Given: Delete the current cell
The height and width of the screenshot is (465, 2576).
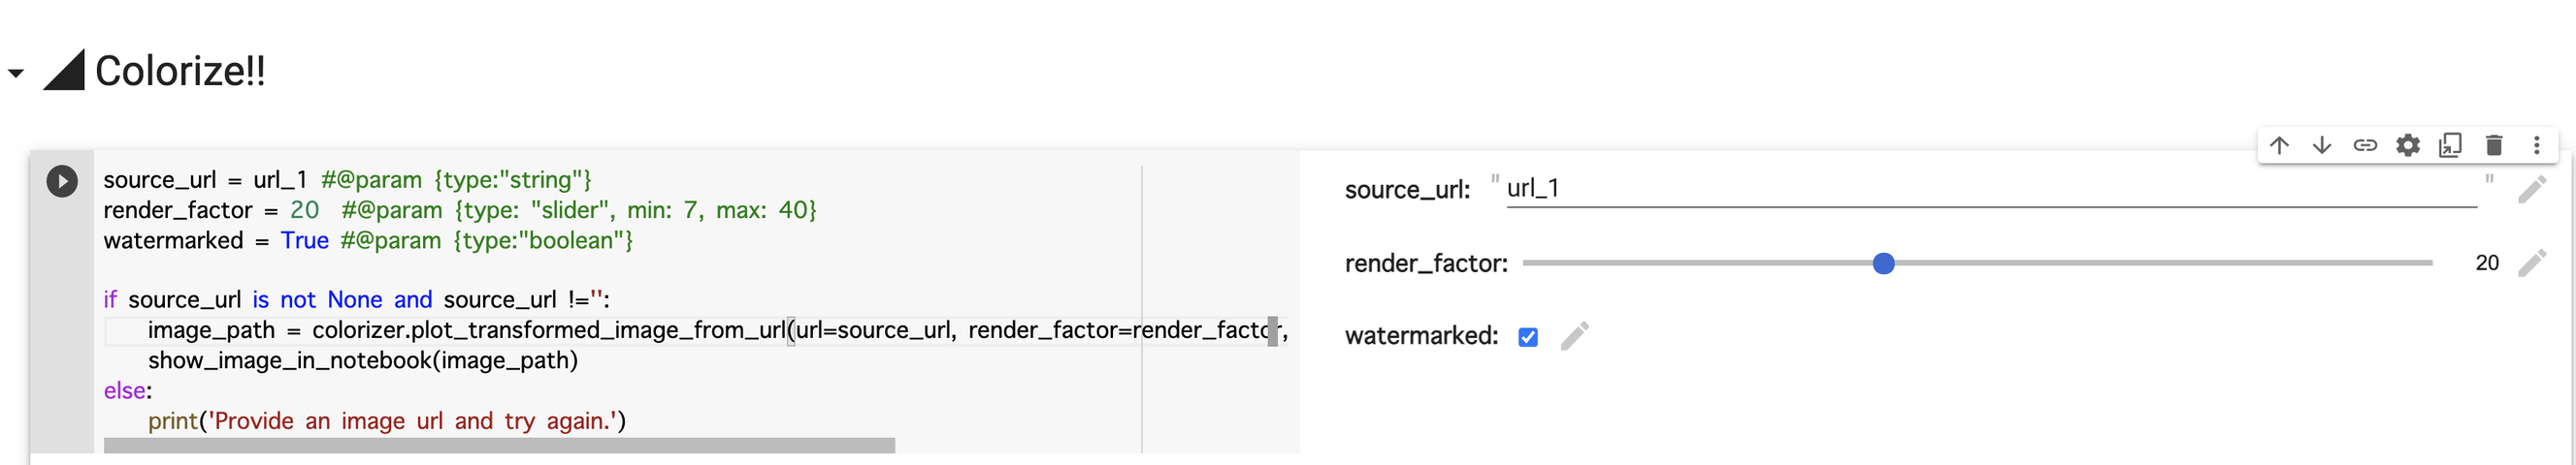Looking at the screenshot, I should coord(2494,145).
